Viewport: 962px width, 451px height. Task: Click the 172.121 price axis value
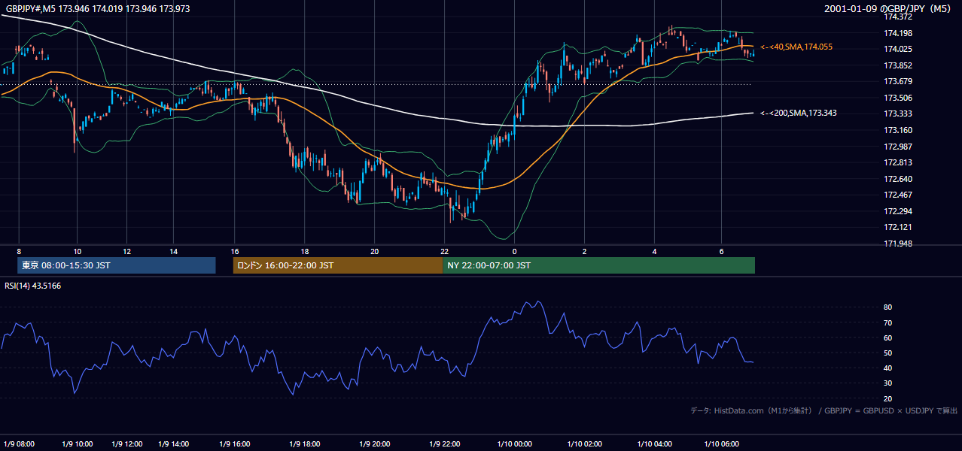click(x=899, y=227)
